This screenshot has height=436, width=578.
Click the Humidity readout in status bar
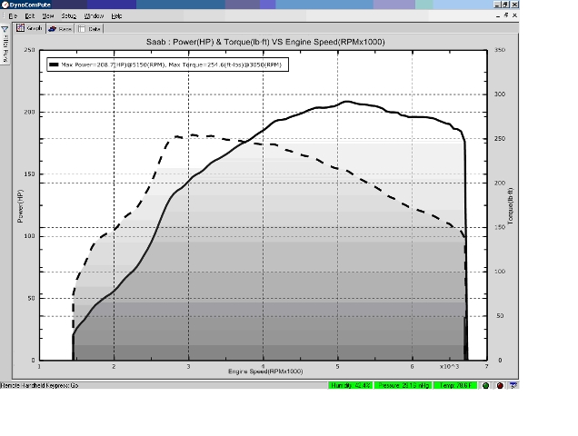(352, 386)
